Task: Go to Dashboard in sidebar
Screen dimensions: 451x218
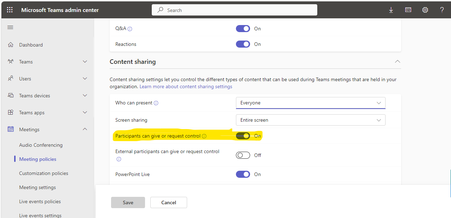Action: 31,45
